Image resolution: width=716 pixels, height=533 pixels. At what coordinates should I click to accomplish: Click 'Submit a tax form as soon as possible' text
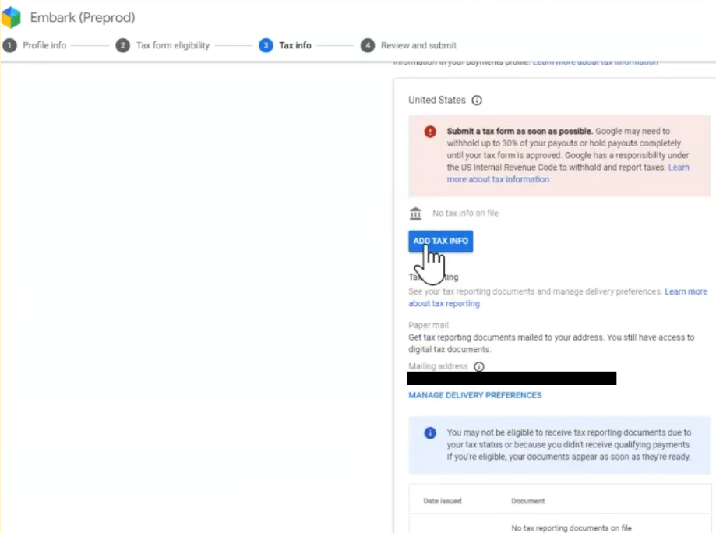coord(520,132)
